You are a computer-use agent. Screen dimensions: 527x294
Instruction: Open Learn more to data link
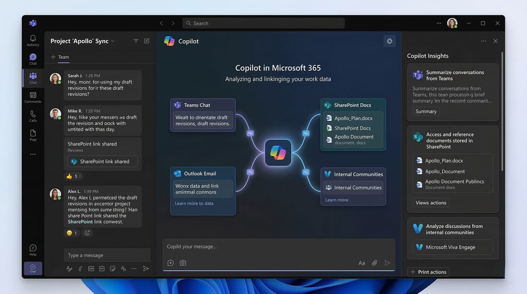[x=194, y=203]
